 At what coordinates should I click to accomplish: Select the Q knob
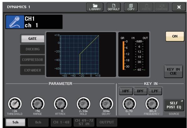pos(129,104)
